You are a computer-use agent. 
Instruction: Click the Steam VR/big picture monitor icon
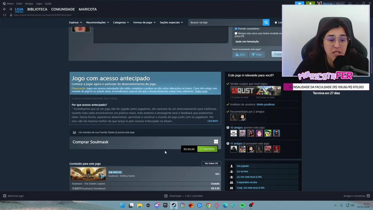(350, 3)
